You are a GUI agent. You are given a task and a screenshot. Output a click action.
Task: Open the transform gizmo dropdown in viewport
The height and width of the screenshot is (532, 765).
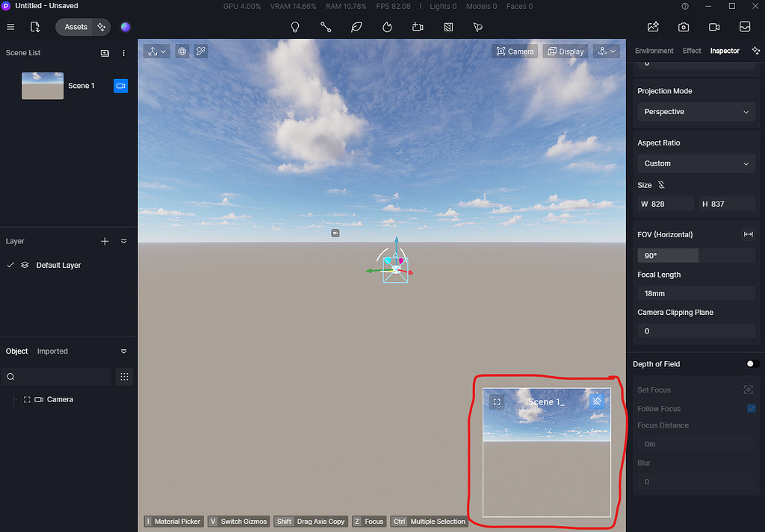point(157,51)
